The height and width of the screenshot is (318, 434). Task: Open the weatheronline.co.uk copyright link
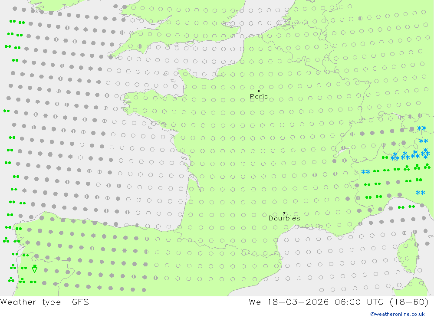click(x=398, y=314)
